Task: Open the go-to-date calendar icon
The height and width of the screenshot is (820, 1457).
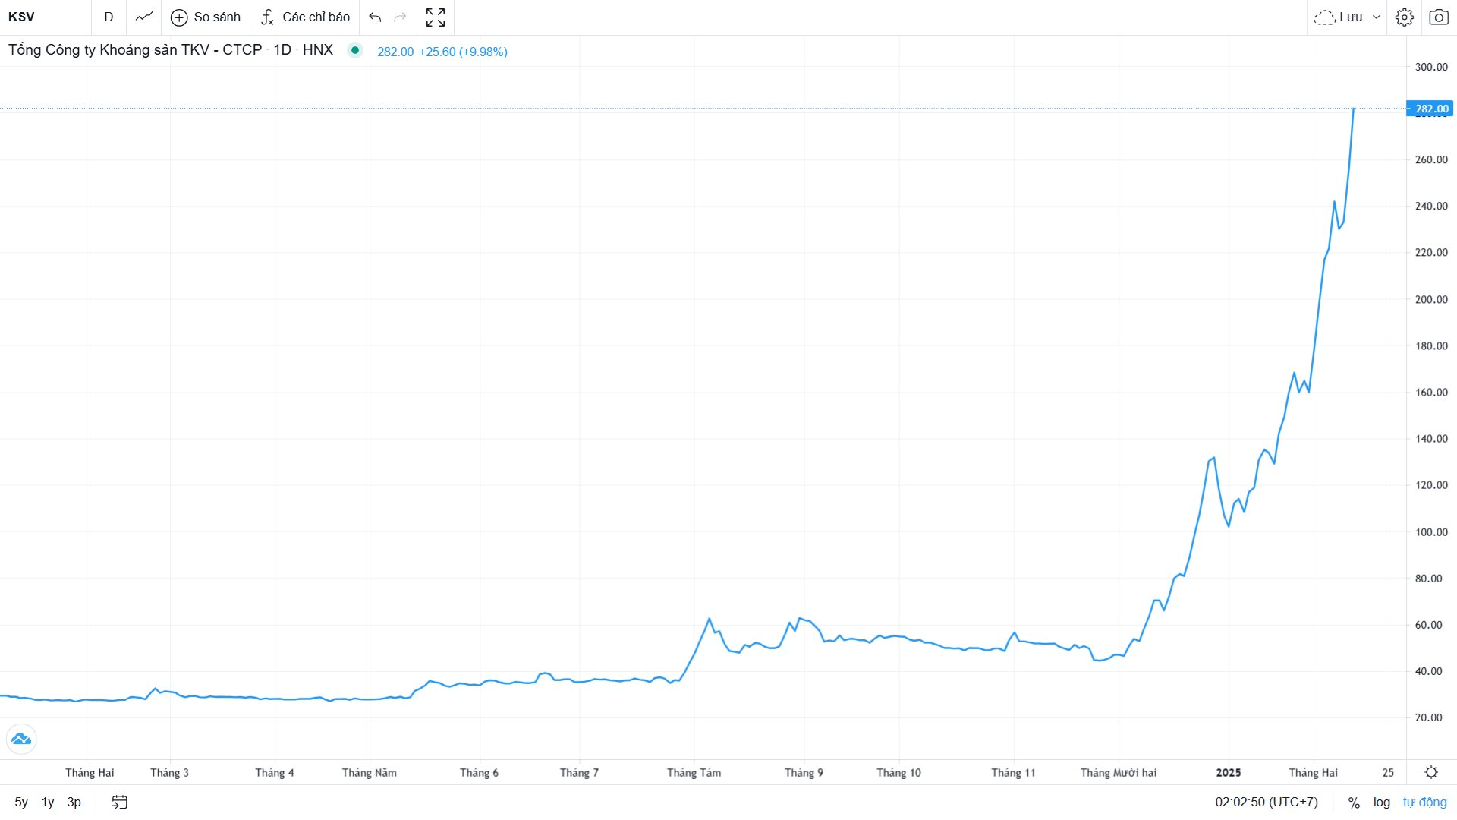Action: pyautogui.click(x=120, y=802)
